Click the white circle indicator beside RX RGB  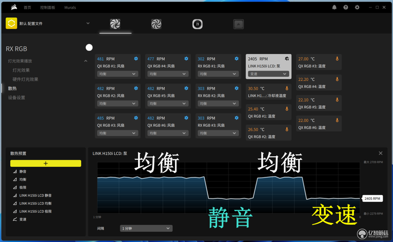89,48
